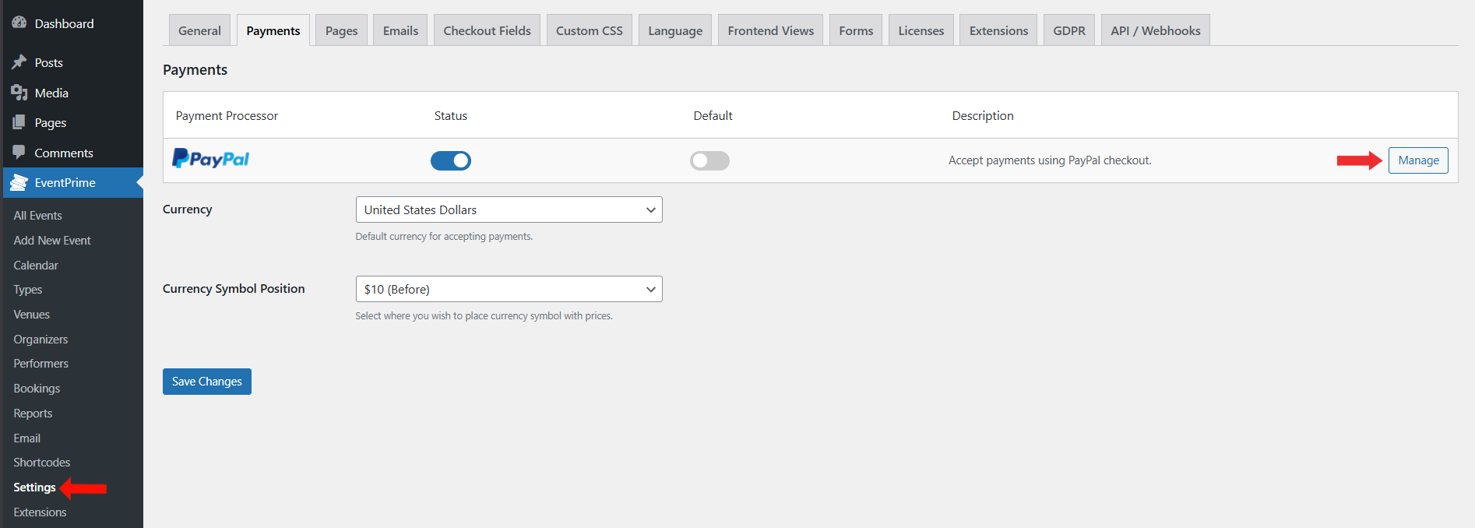Click the Dashboard gauge icon
Image resolution: width=1475 pixels, height=528 pixels.
tap(19, 23)
